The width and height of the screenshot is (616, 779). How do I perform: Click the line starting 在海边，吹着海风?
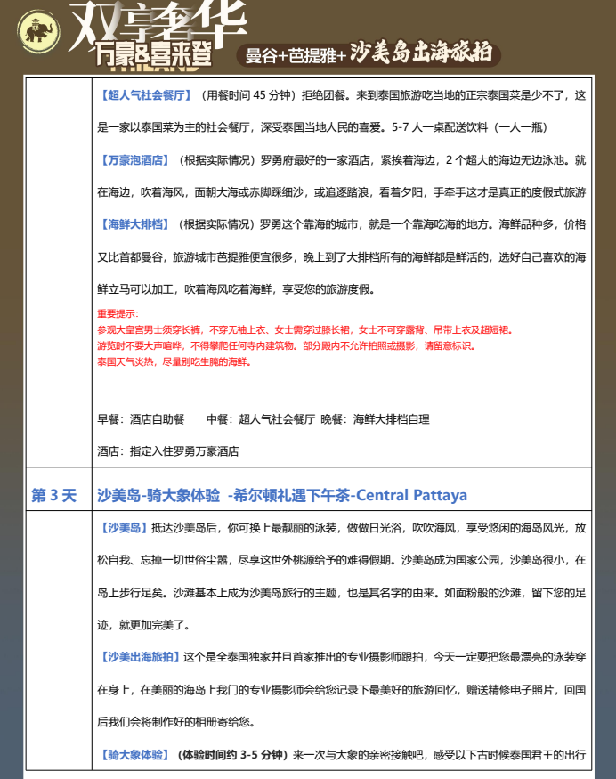(x=341, y=192)
